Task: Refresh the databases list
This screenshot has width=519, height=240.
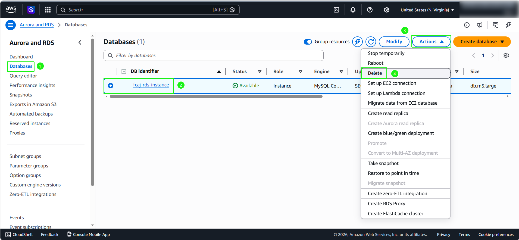Action: click(371, 42)
